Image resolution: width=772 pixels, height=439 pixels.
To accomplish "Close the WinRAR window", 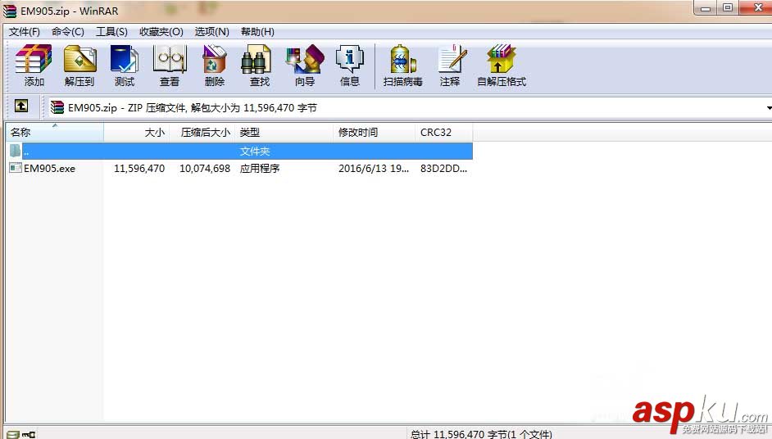I will click(x=757, y=8).
